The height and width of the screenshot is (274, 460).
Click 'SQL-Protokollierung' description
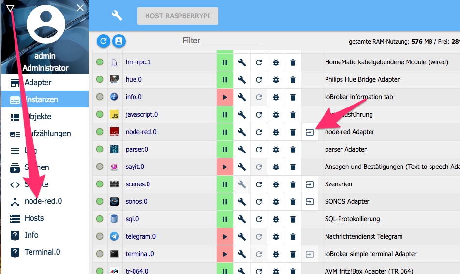(x=352, y=219)
